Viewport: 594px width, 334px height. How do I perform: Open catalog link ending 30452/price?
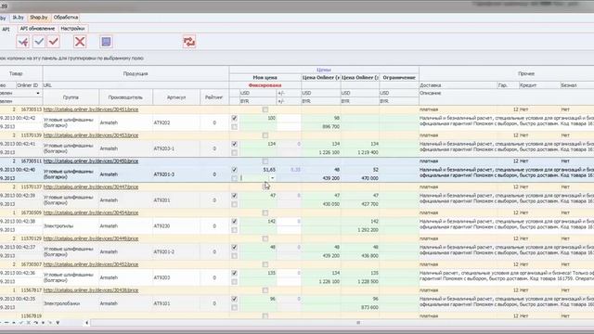pyautogui.click(x=91, y=264)
